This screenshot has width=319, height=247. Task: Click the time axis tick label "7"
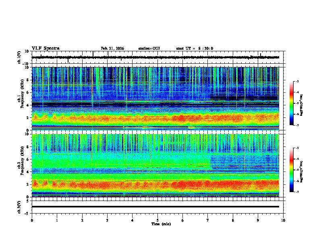[208, 220]
